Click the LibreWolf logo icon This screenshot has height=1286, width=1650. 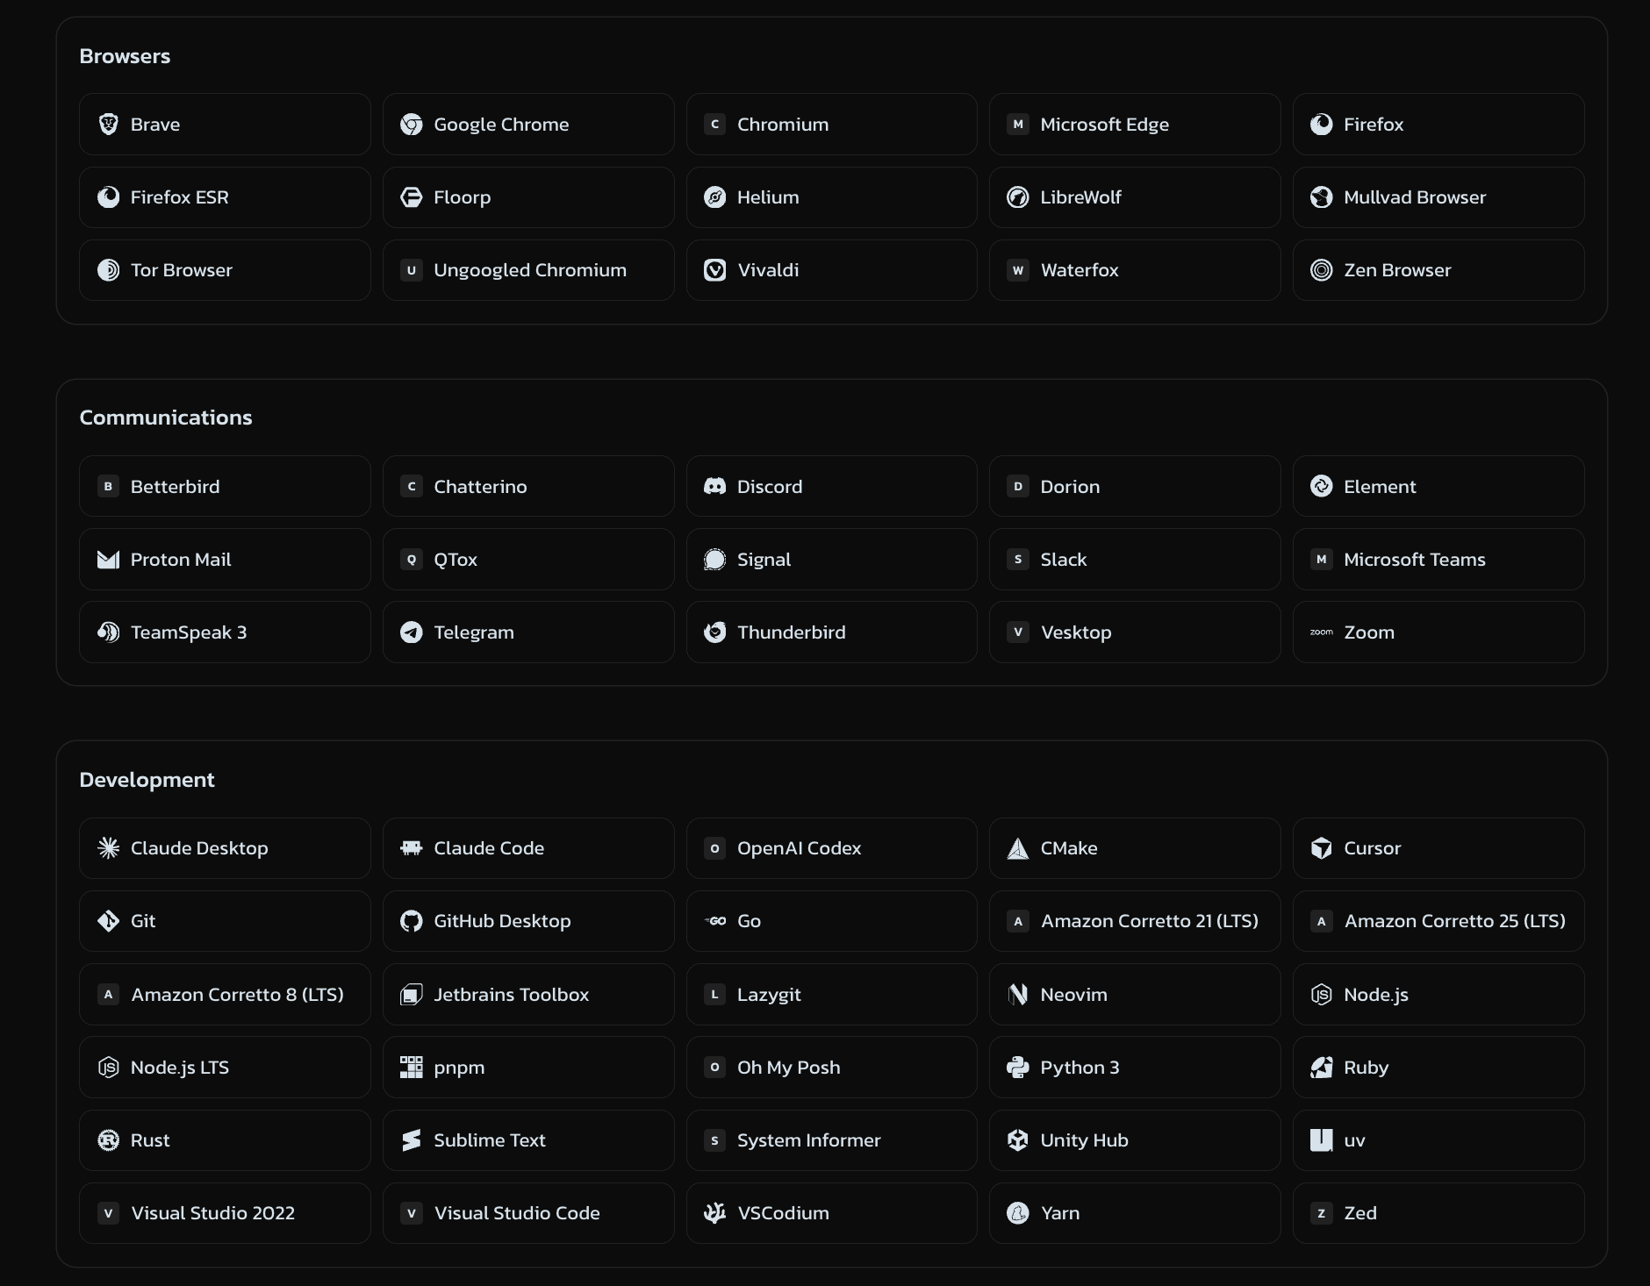click(1018, 197)
